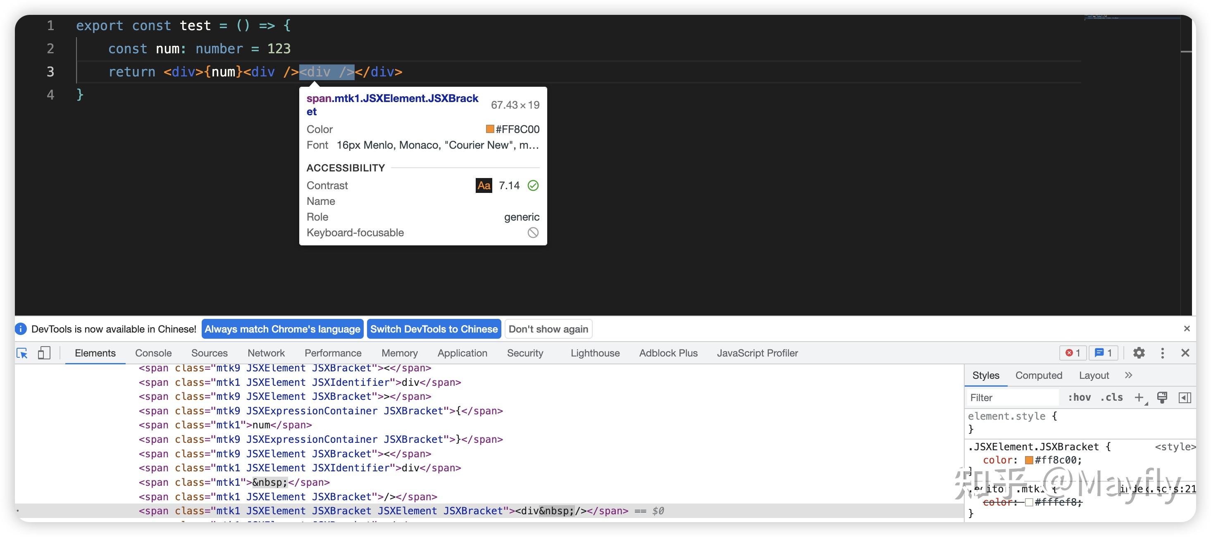Click the Network panel icon
This screenshot has width=1211, height=537.
click(x=266, y=353)
